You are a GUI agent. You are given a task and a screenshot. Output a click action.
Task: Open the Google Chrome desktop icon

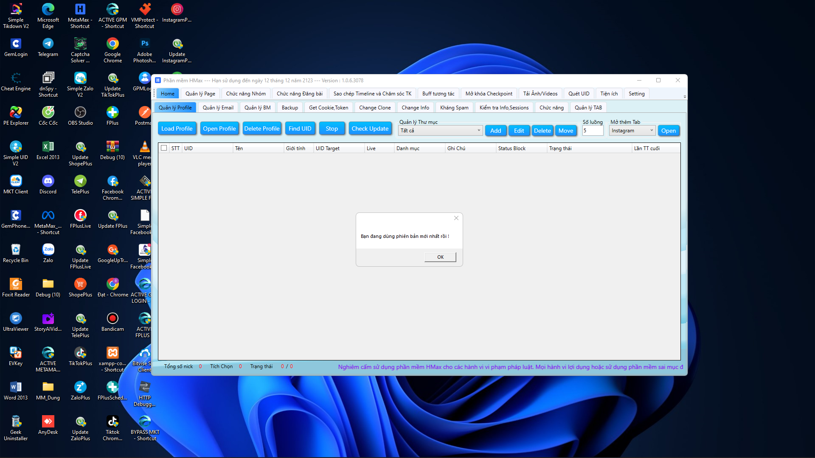point(112,50)
